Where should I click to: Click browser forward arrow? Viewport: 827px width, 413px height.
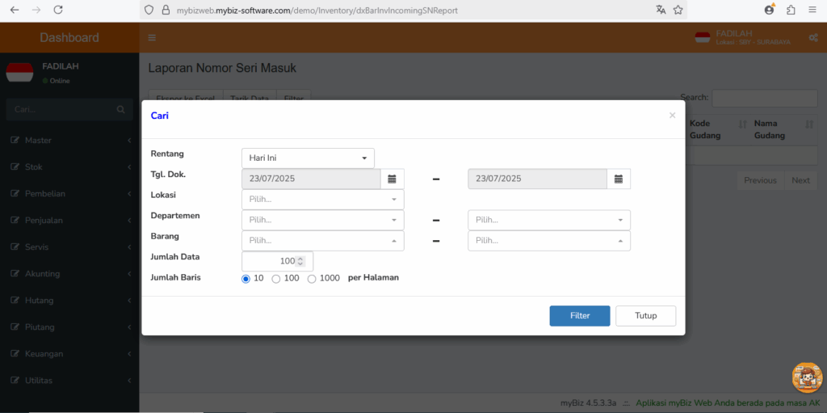(x=36, y=10)
